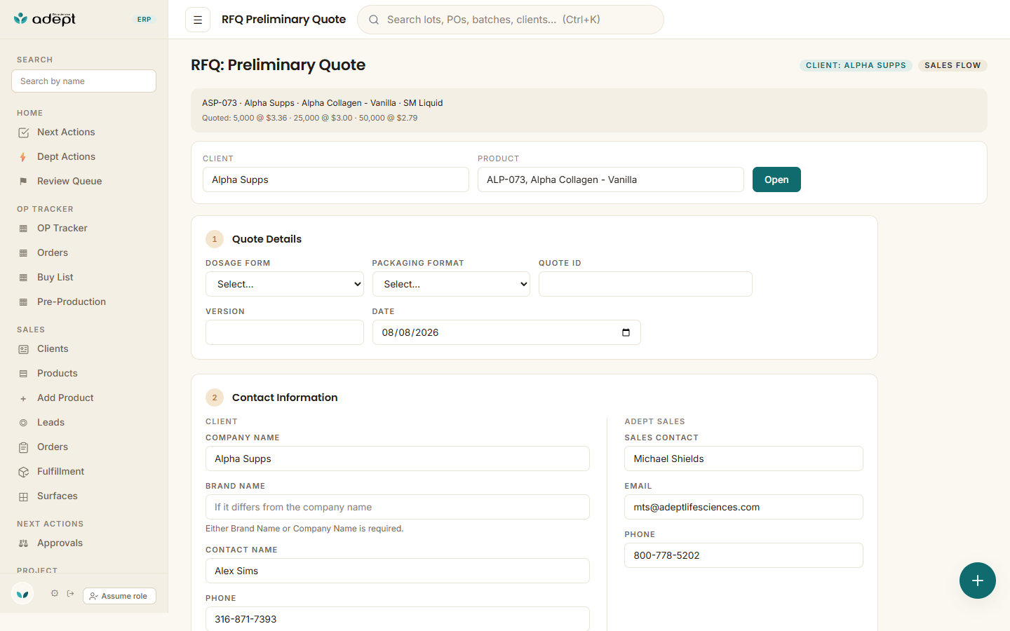Click the flag icon for Review Queue
The image size is (1010, 631).
pyautogui.click(x=23, y=182)
